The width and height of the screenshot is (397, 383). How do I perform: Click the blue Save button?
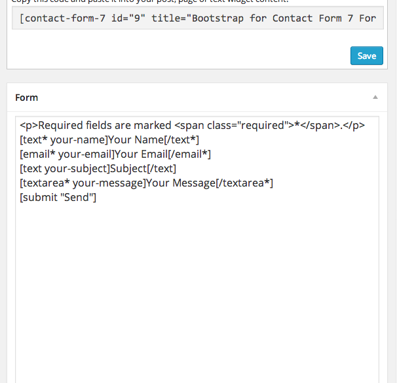[x=367, y=56]
